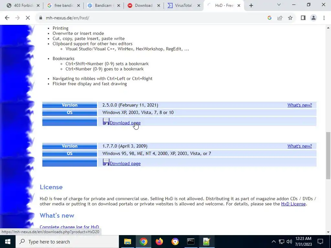Open a new tab with plus button

(251, 6)
